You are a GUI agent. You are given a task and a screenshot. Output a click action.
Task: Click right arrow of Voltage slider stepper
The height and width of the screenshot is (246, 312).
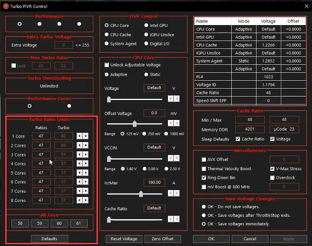177,99
